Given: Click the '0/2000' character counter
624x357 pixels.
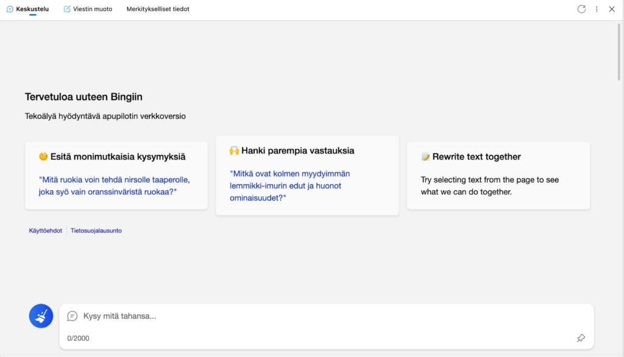Looking at the screenshot, I should coord(78,338).
